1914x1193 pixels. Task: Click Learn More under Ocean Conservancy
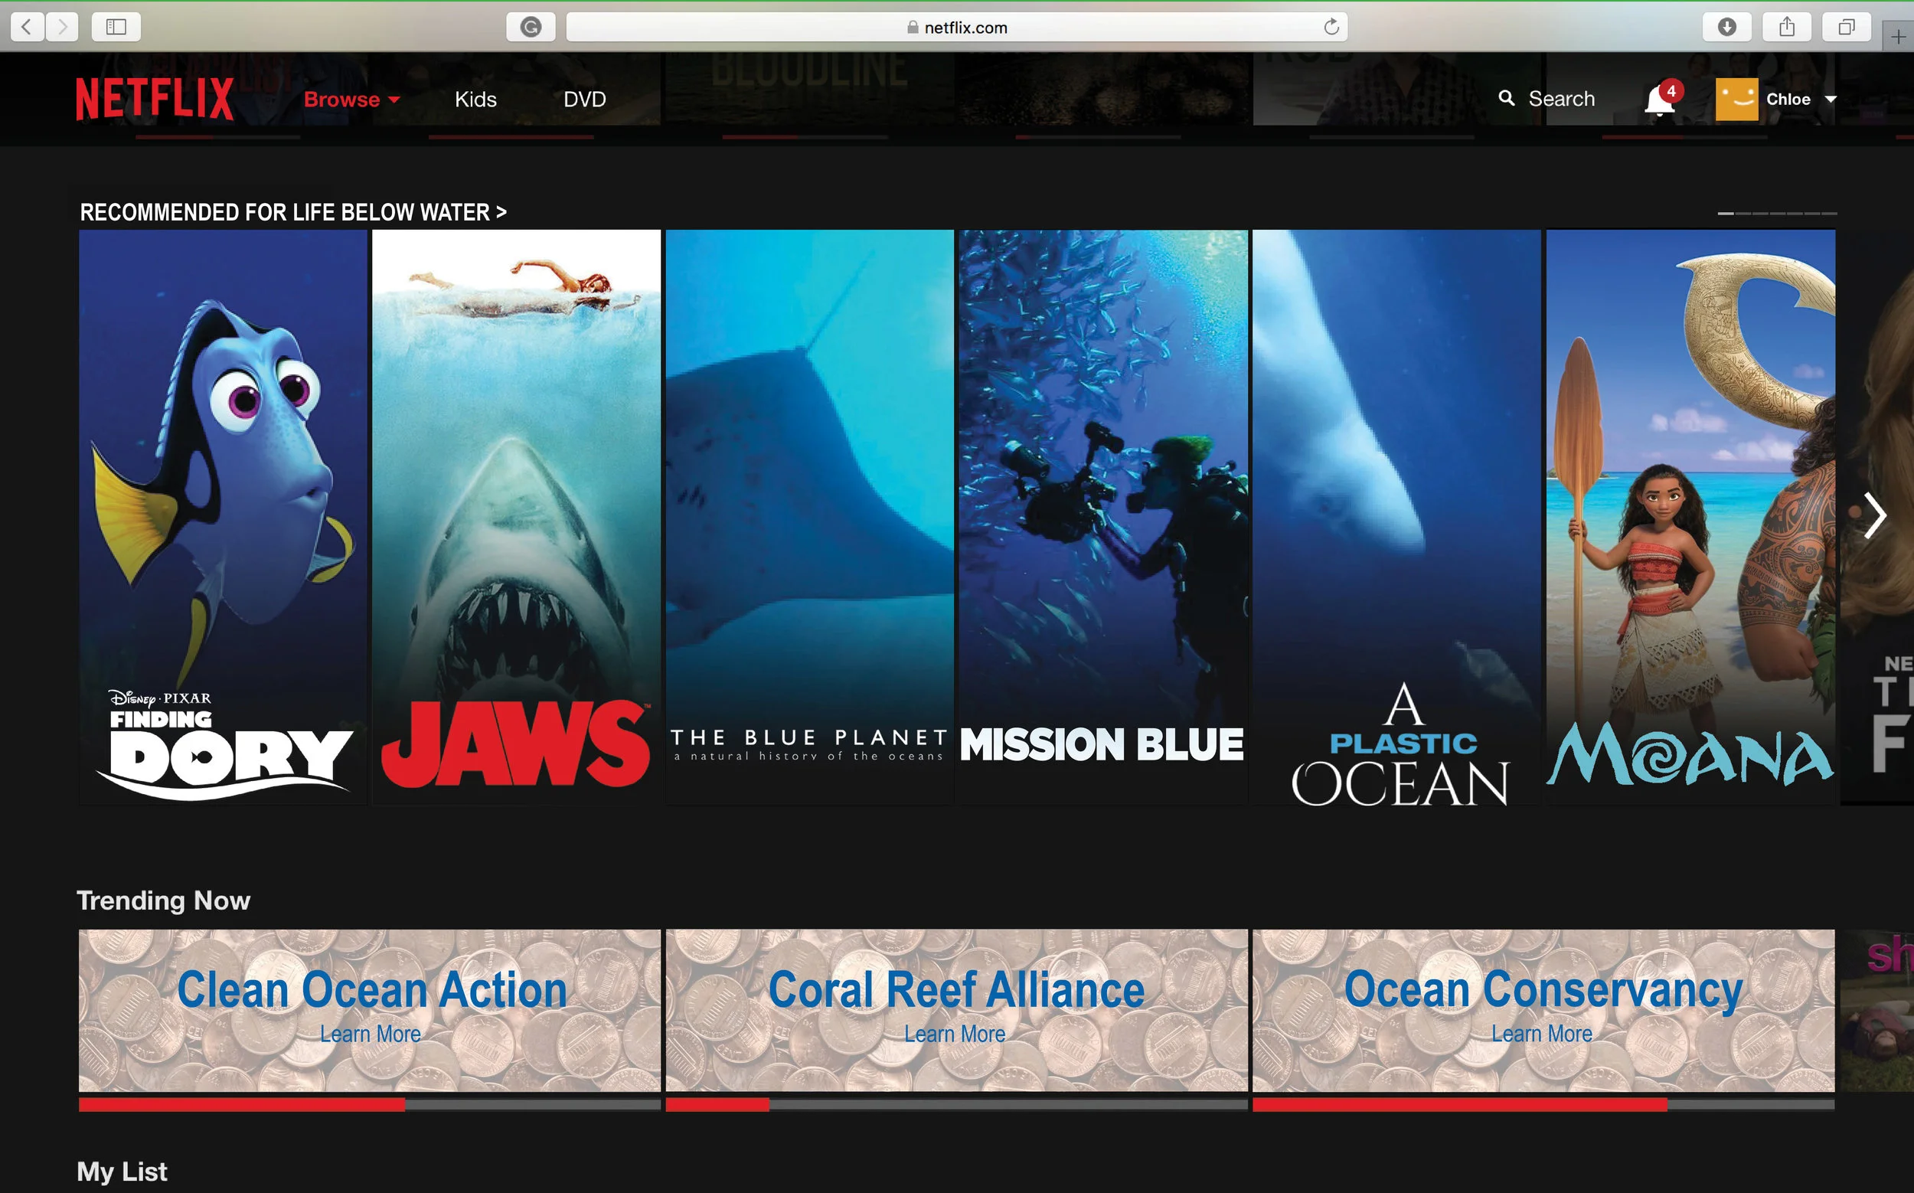(1542, 1034)
